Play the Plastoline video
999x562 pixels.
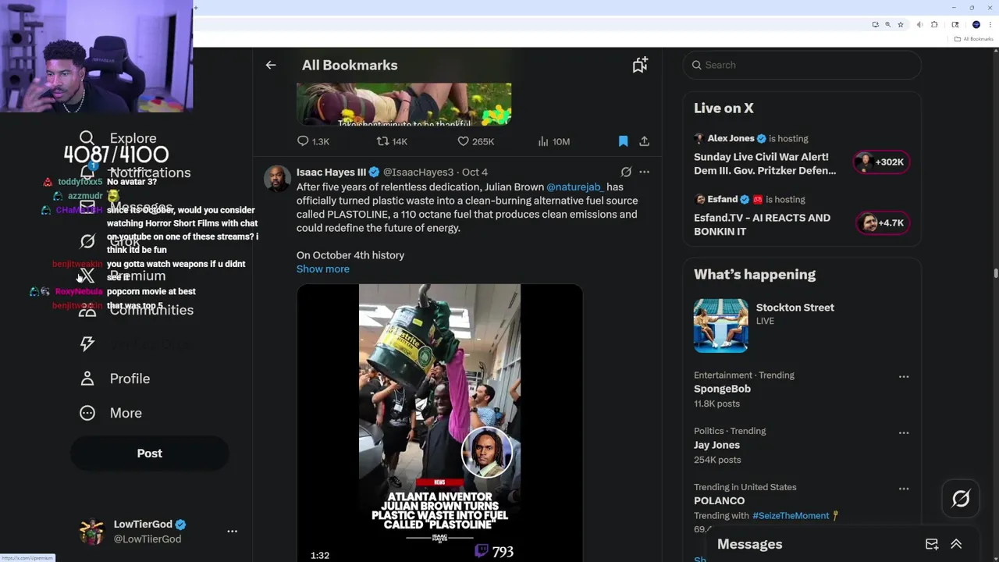point(439,421)
